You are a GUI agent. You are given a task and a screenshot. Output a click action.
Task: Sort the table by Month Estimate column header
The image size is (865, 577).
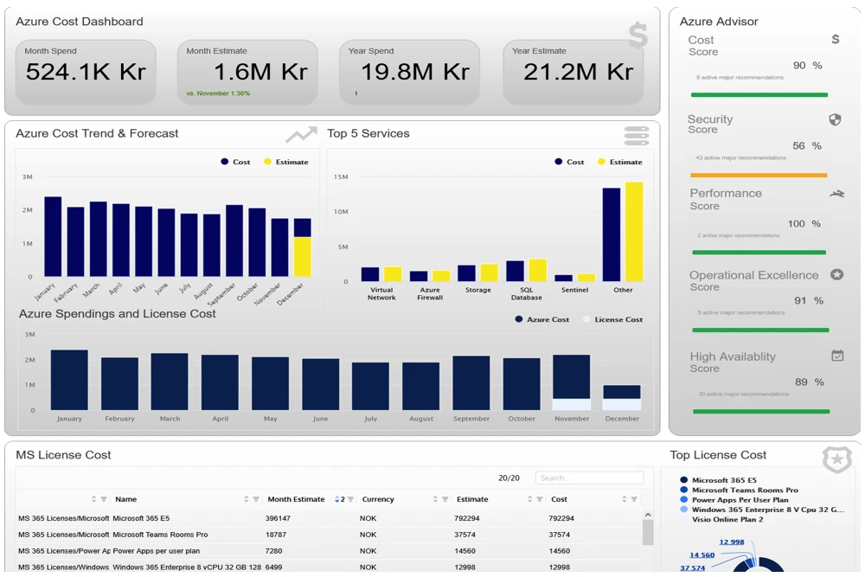296,499
